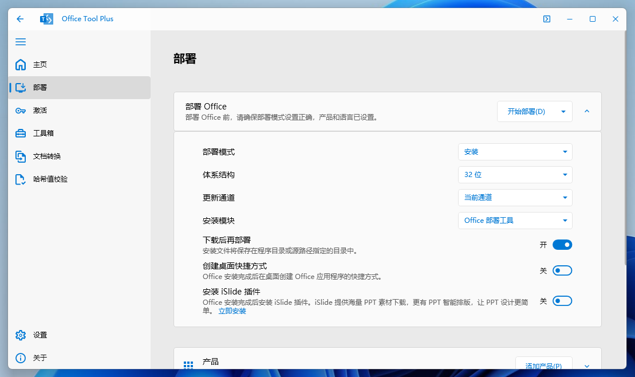Click the document conversion icon for 文档转换
Image resolution: width=635 pixels, height=377 pixels.
(21, 156)
